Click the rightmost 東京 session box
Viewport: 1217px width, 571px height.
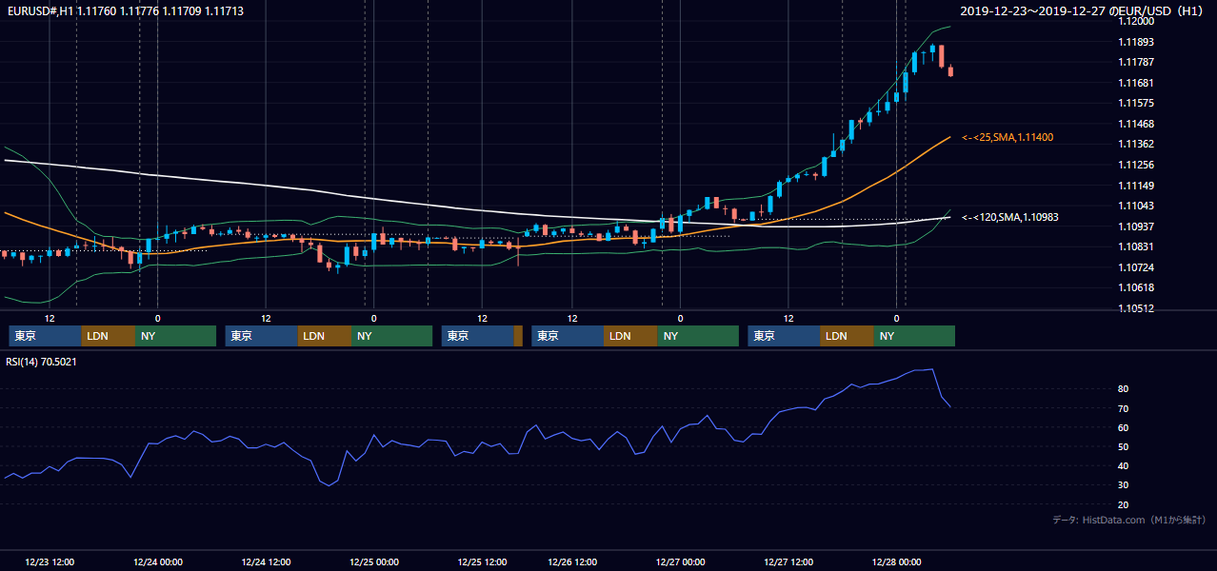point(784,336)
